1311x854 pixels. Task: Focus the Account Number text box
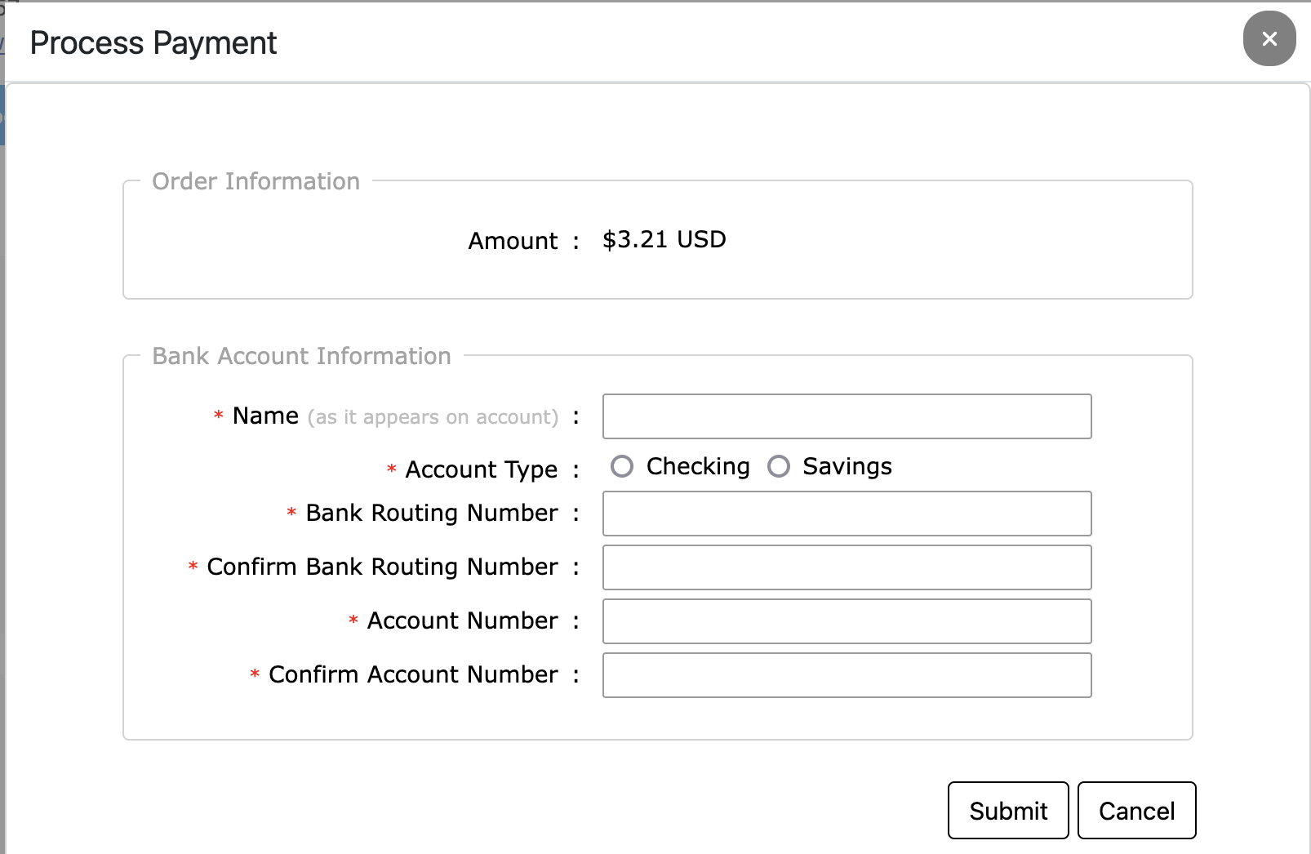(847, 621)
